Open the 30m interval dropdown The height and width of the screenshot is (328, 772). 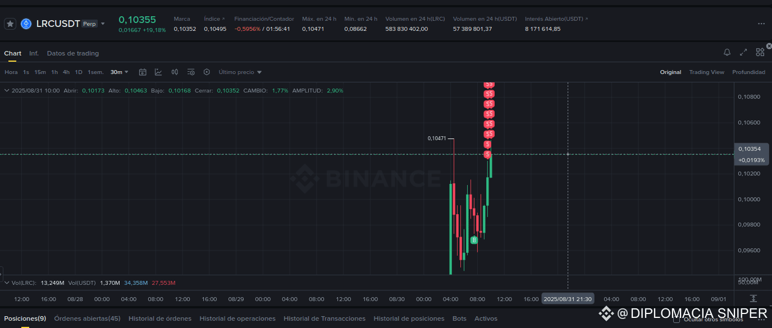[120, 72]
